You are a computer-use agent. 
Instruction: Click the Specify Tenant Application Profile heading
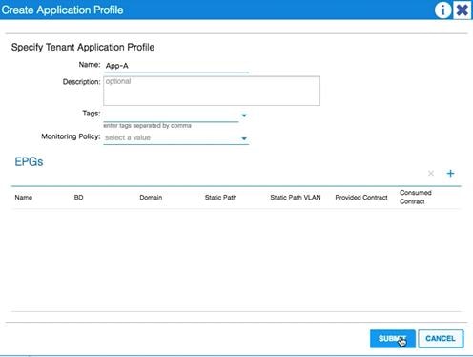pos(83,48)
